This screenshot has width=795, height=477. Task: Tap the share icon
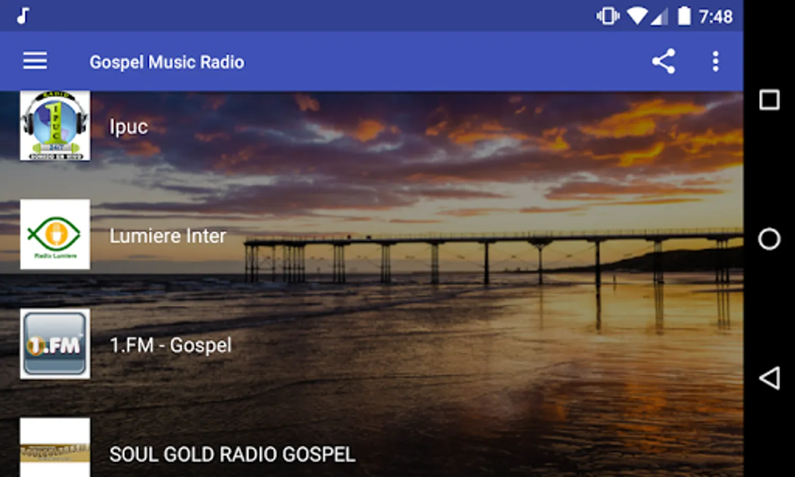tap(663, 61)
